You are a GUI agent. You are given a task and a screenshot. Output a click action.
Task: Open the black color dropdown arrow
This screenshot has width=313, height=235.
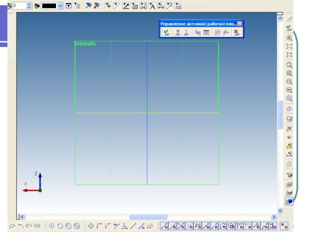[x=60, y=6]
